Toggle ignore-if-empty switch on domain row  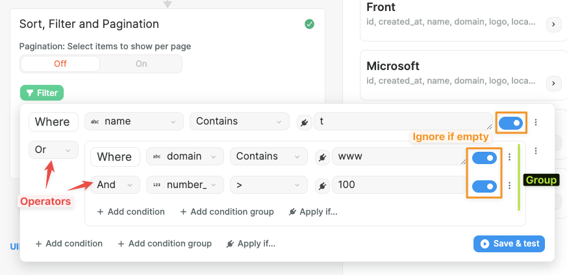tap(485, 158)
